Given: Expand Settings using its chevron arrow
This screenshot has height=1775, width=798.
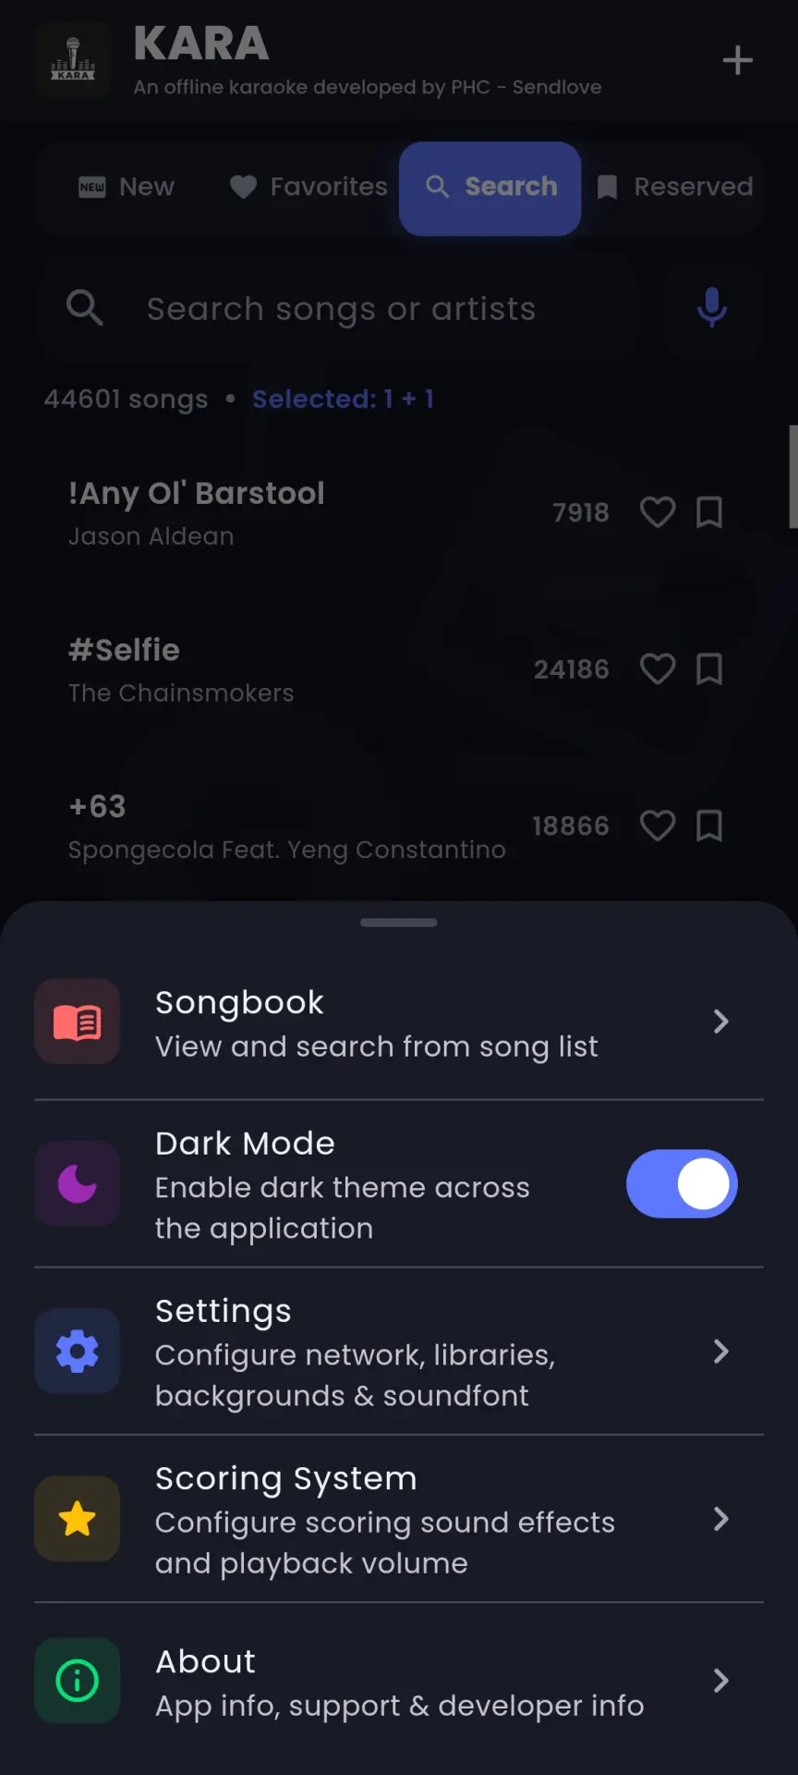Looking at the screenshot, I should click(721, 1352).
